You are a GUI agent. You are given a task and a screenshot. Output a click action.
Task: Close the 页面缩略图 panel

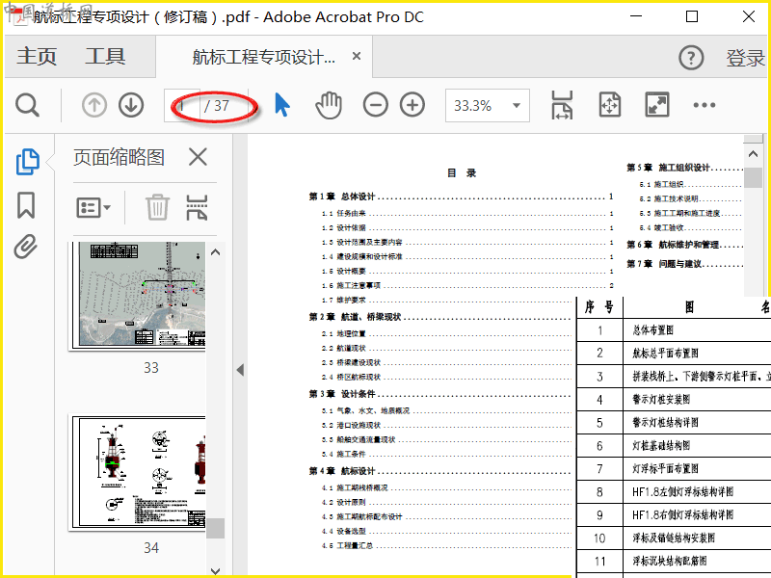pyautogui.click(x=198, y=157)
